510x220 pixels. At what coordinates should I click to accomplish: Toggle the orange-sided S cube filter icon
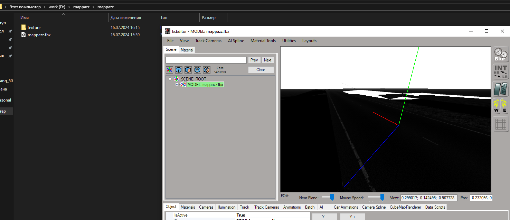(207, 70)
